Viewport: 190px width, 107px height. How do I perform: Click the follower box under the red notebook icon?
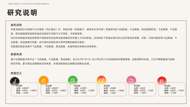[172, 89]
